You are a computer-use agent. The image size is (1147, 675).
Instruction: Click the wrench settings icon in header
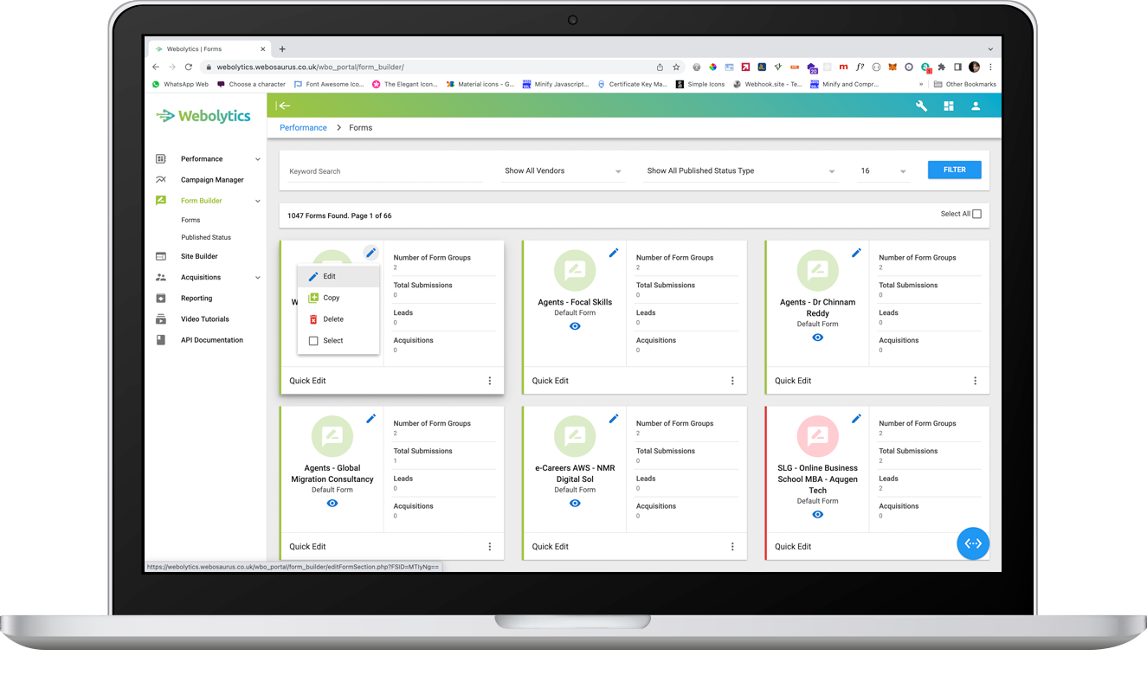click(921, 106)
